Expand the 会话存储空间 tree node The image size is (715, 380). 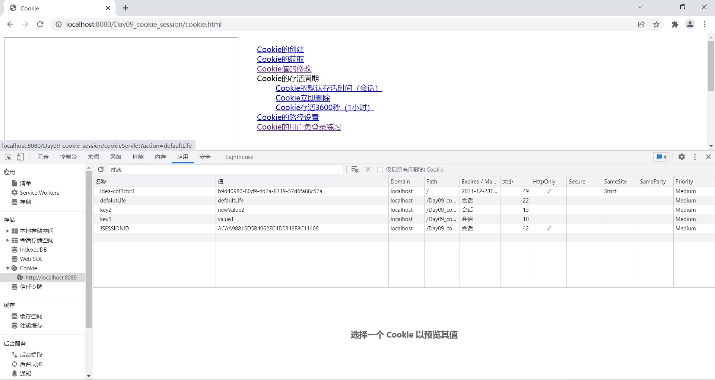7,240
